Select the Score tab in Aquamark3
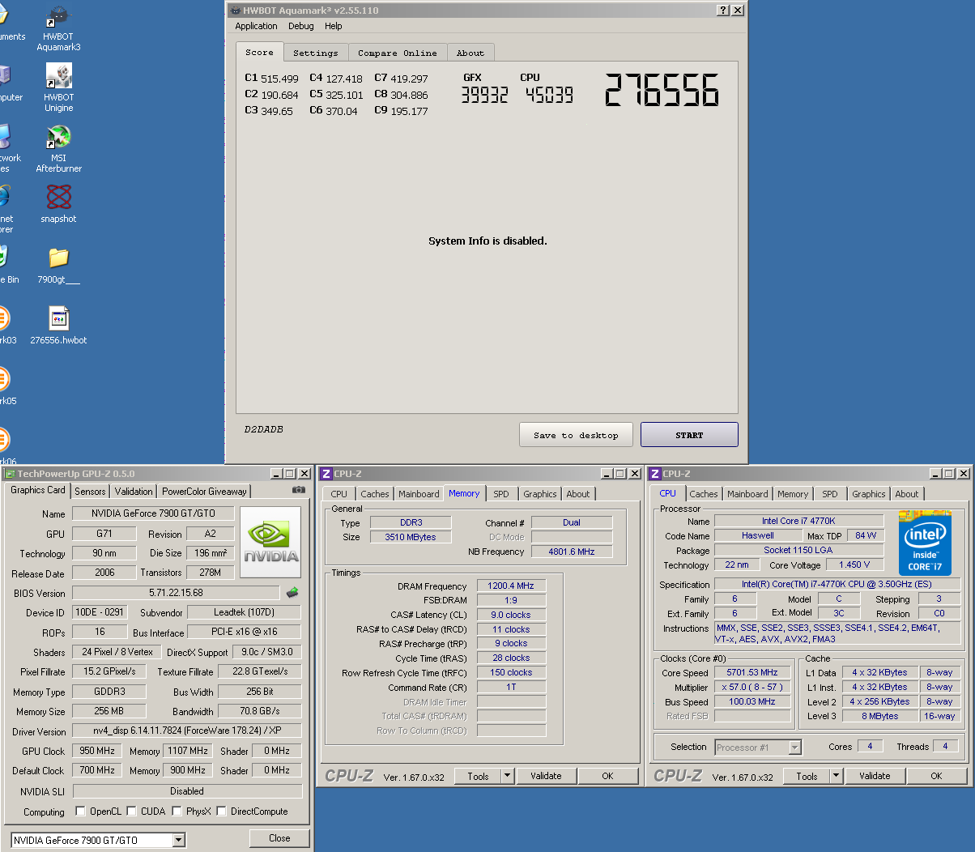The width and height of the screenshot is (975, 852). pos(260,52)
